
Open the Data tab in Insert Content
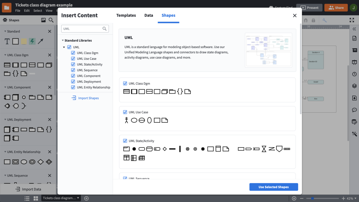149,15
